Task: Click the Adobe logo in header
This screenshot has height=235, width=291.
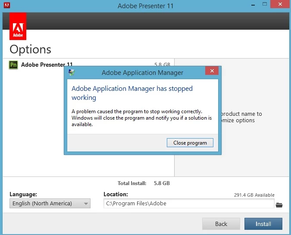Action: (18, 26)
